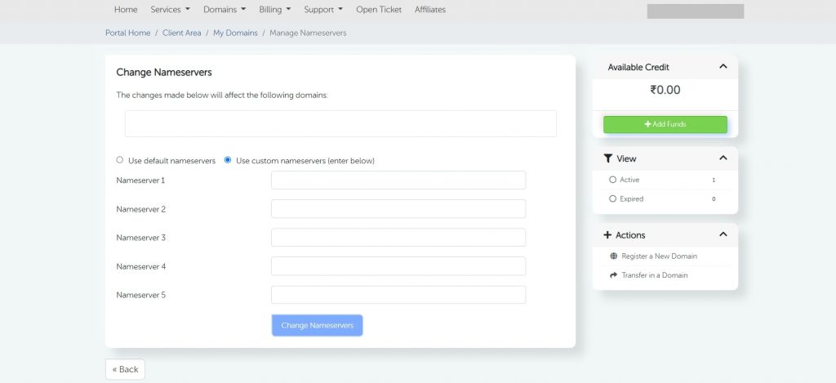
Task: Click the Client Area breadcrumb
Action: 182,33
